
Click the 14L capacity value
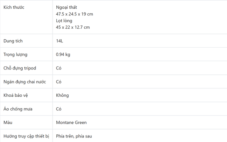(x=59, y=41)
